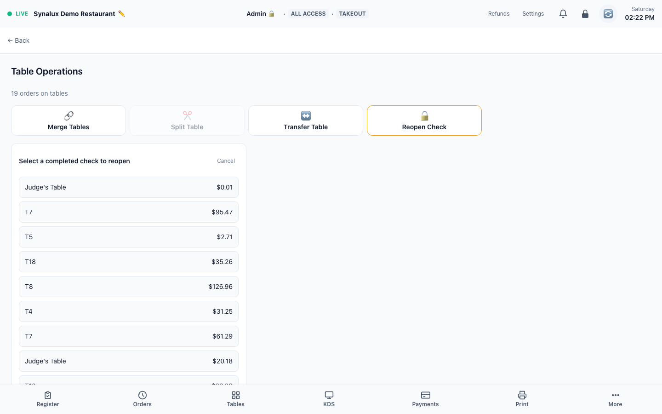
Task: Cancel the reopen check selection
Action: (226, 161)
